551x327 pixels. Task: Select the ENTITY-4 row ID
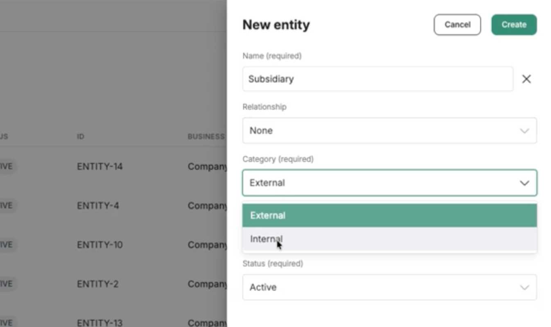(98, 205)
